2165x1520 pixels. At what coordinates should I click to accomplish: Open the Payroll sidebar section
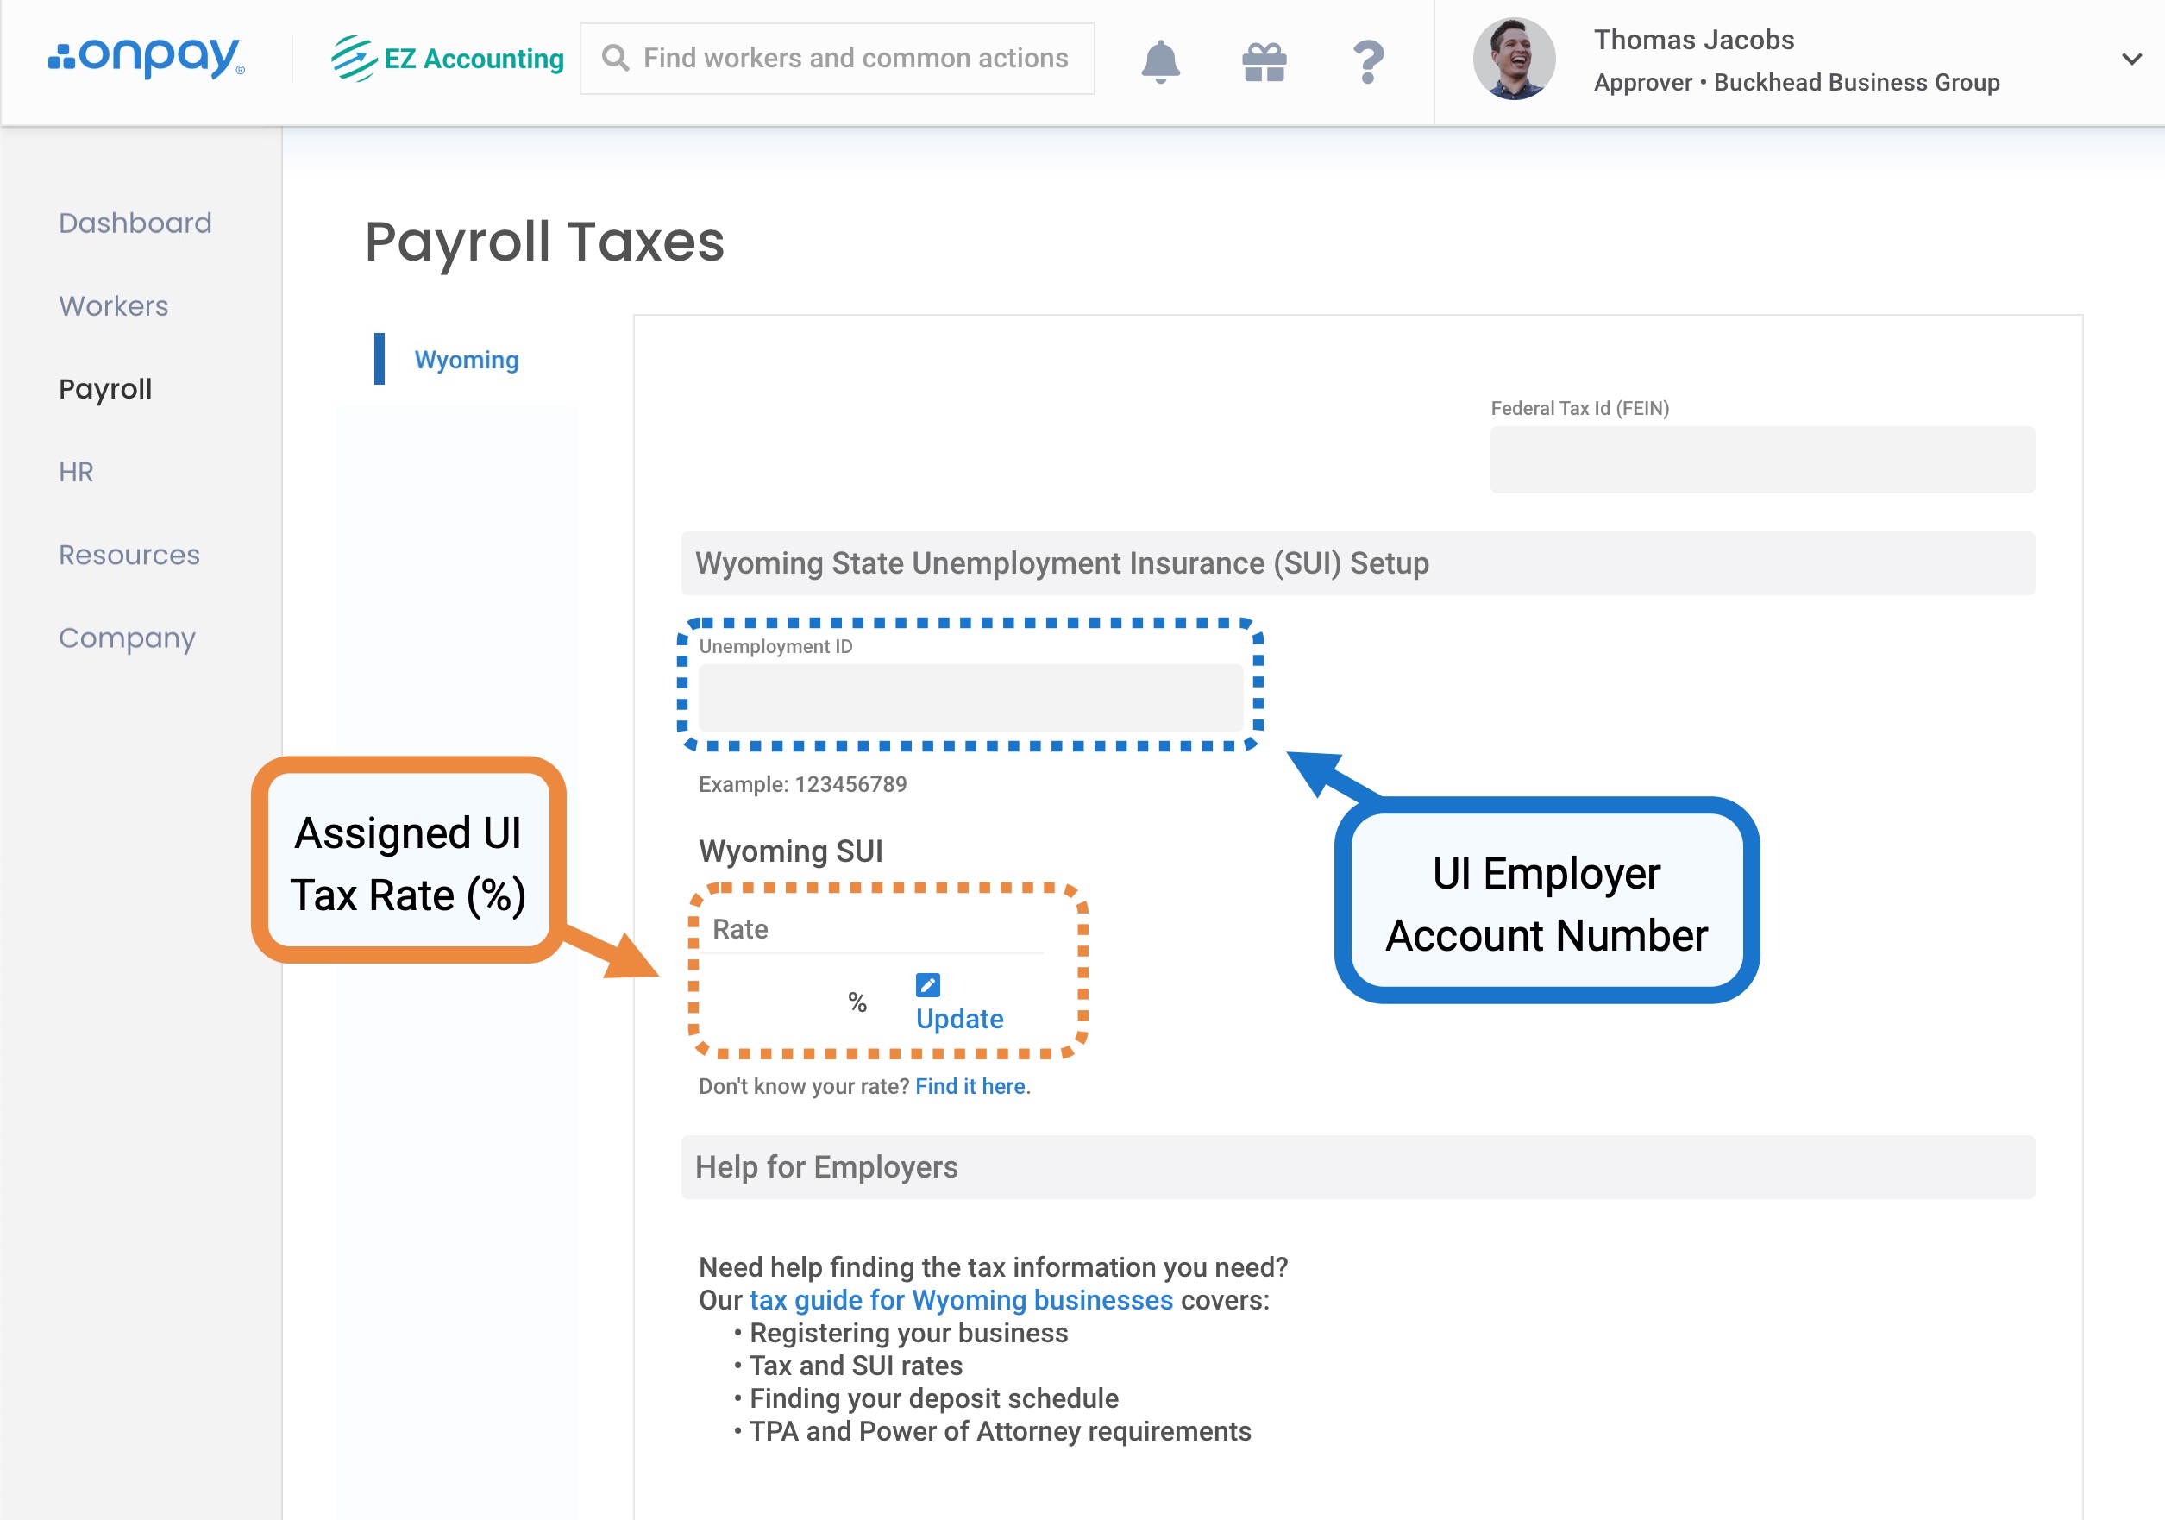point(104,389)
